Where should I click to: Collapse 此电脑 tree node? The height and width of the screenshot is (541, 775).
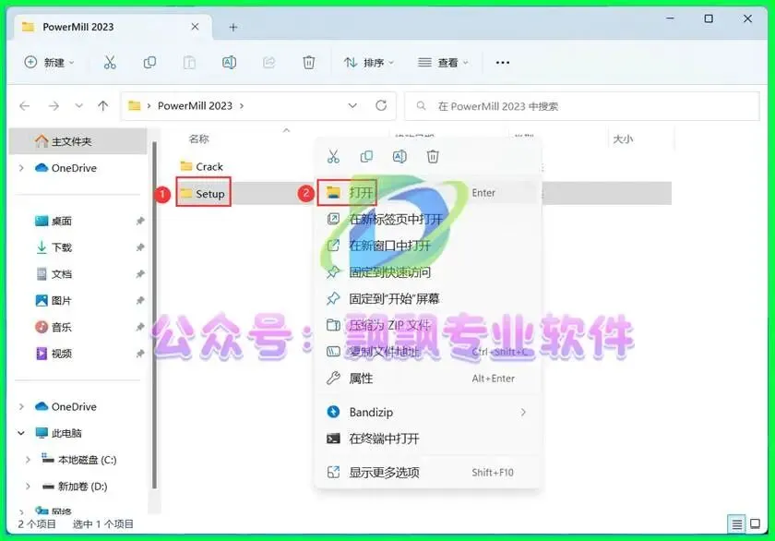click(21, 433)
